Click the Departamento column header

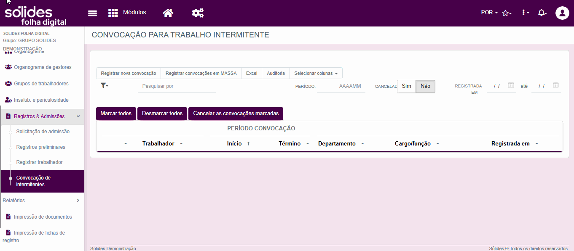click(x=337, y=144)
